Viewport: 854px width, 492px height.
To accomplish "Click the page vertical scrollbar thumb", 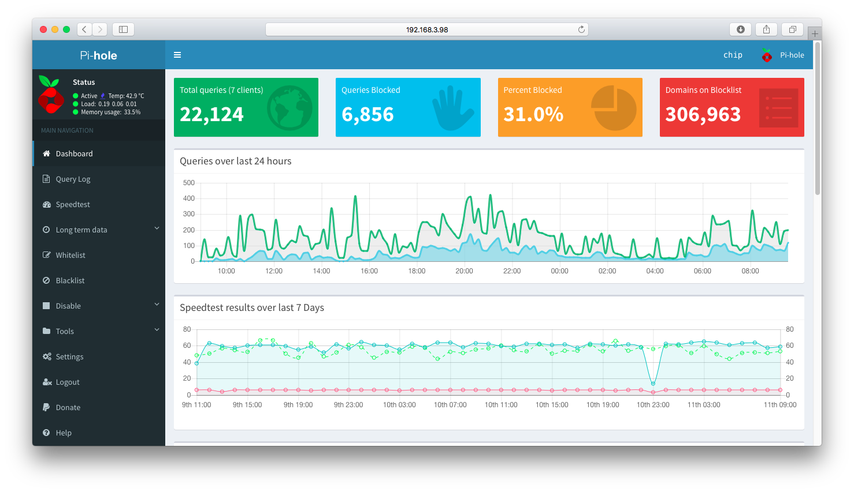I will (x=818, y=118).
